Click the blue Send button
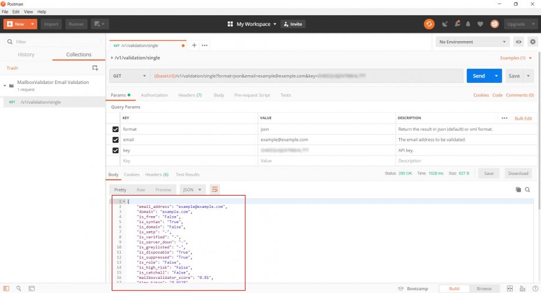Image resolution: width=541 pixels, height=293 pixels. pyautogui.click(x=479, y=76)
